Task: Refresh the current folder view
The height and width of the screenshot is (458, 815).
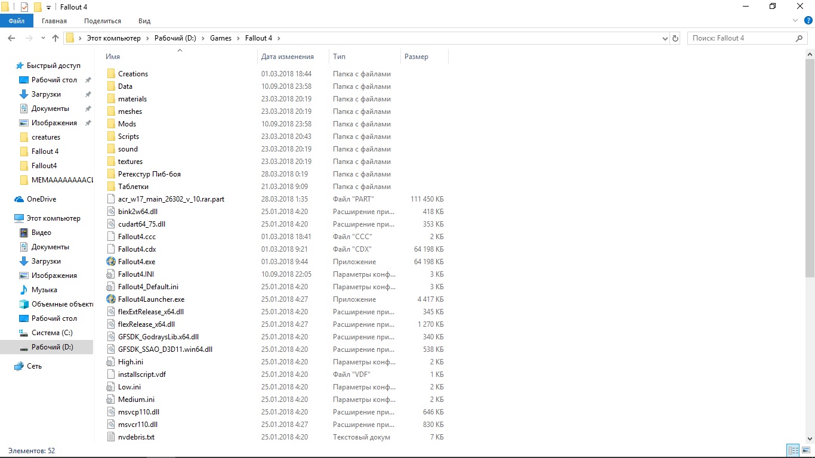Action: [x=675, y=38]
